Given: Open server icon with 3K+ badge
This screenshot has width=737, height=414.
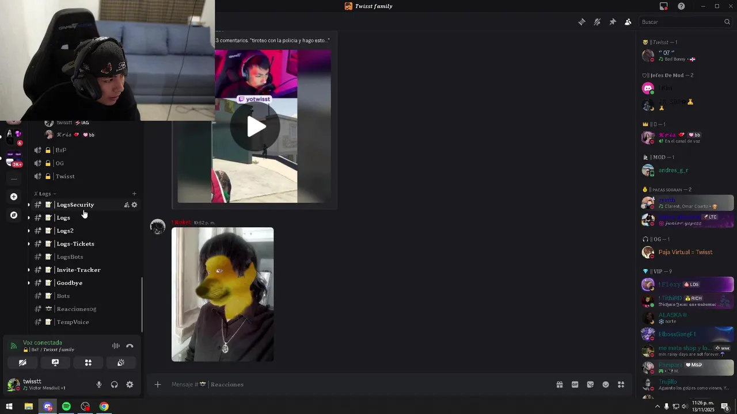Looking at the screenshot, I should tap(14, 159).
